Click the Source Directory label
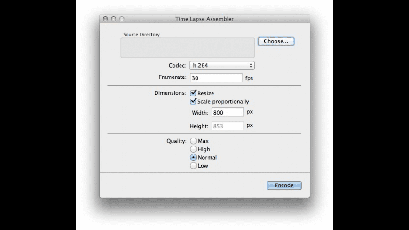 tap(142, 34)
